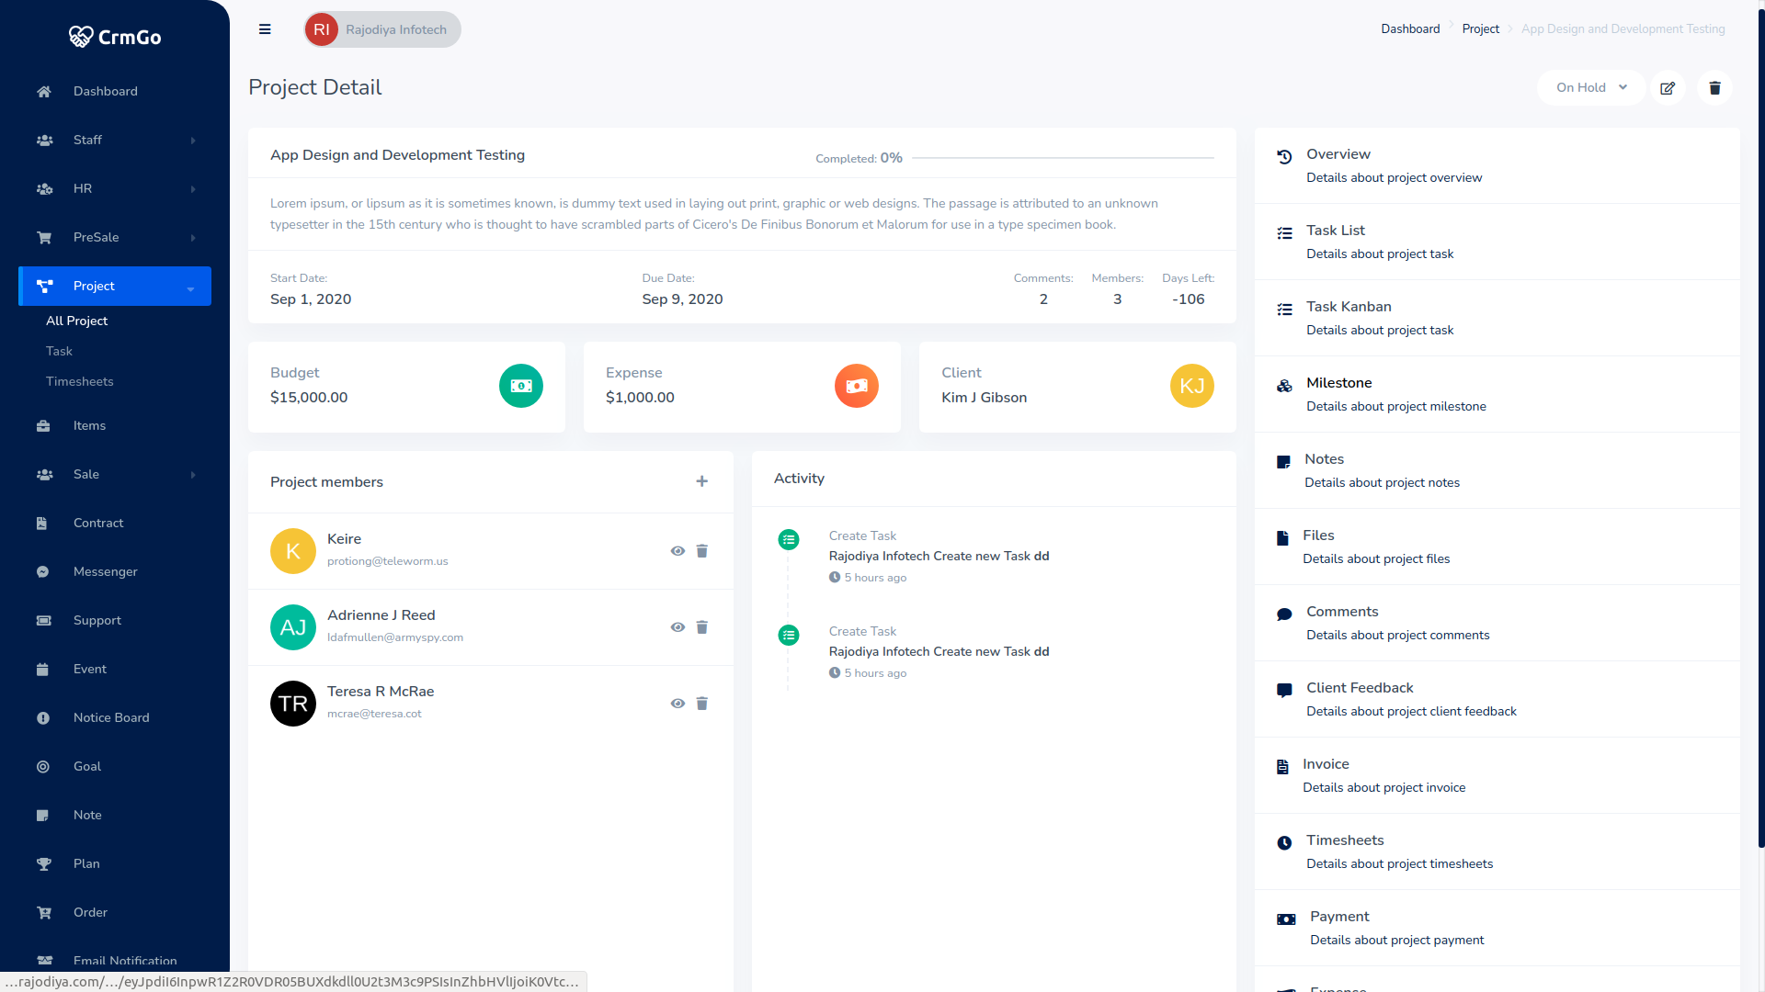Click the plus icon to add project member

[x=701, y=481]
